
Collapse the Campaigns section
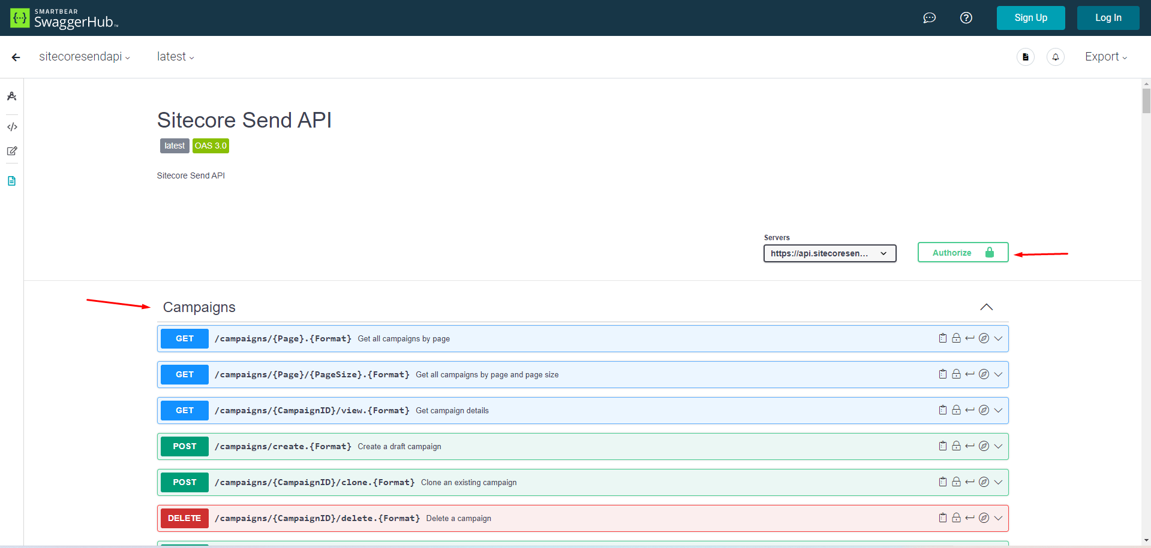986,307
